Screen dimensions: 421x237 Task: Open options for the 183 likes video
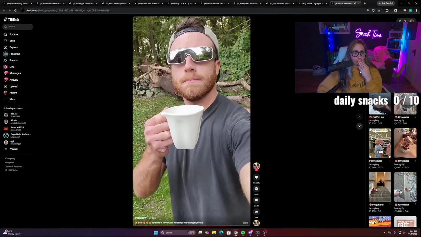coord(390,205)
